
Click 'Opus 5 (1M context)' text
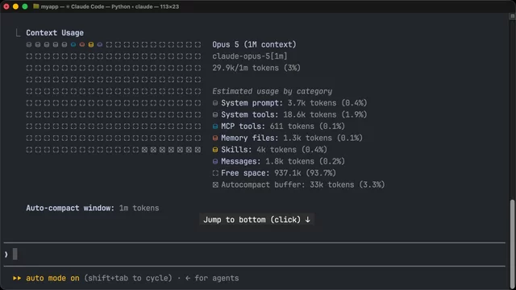[254, 44]
